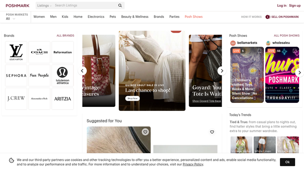This screenshot has width=304, height=171.
Task: Click the search magnifier icon
Action: [x=120, y=5]
